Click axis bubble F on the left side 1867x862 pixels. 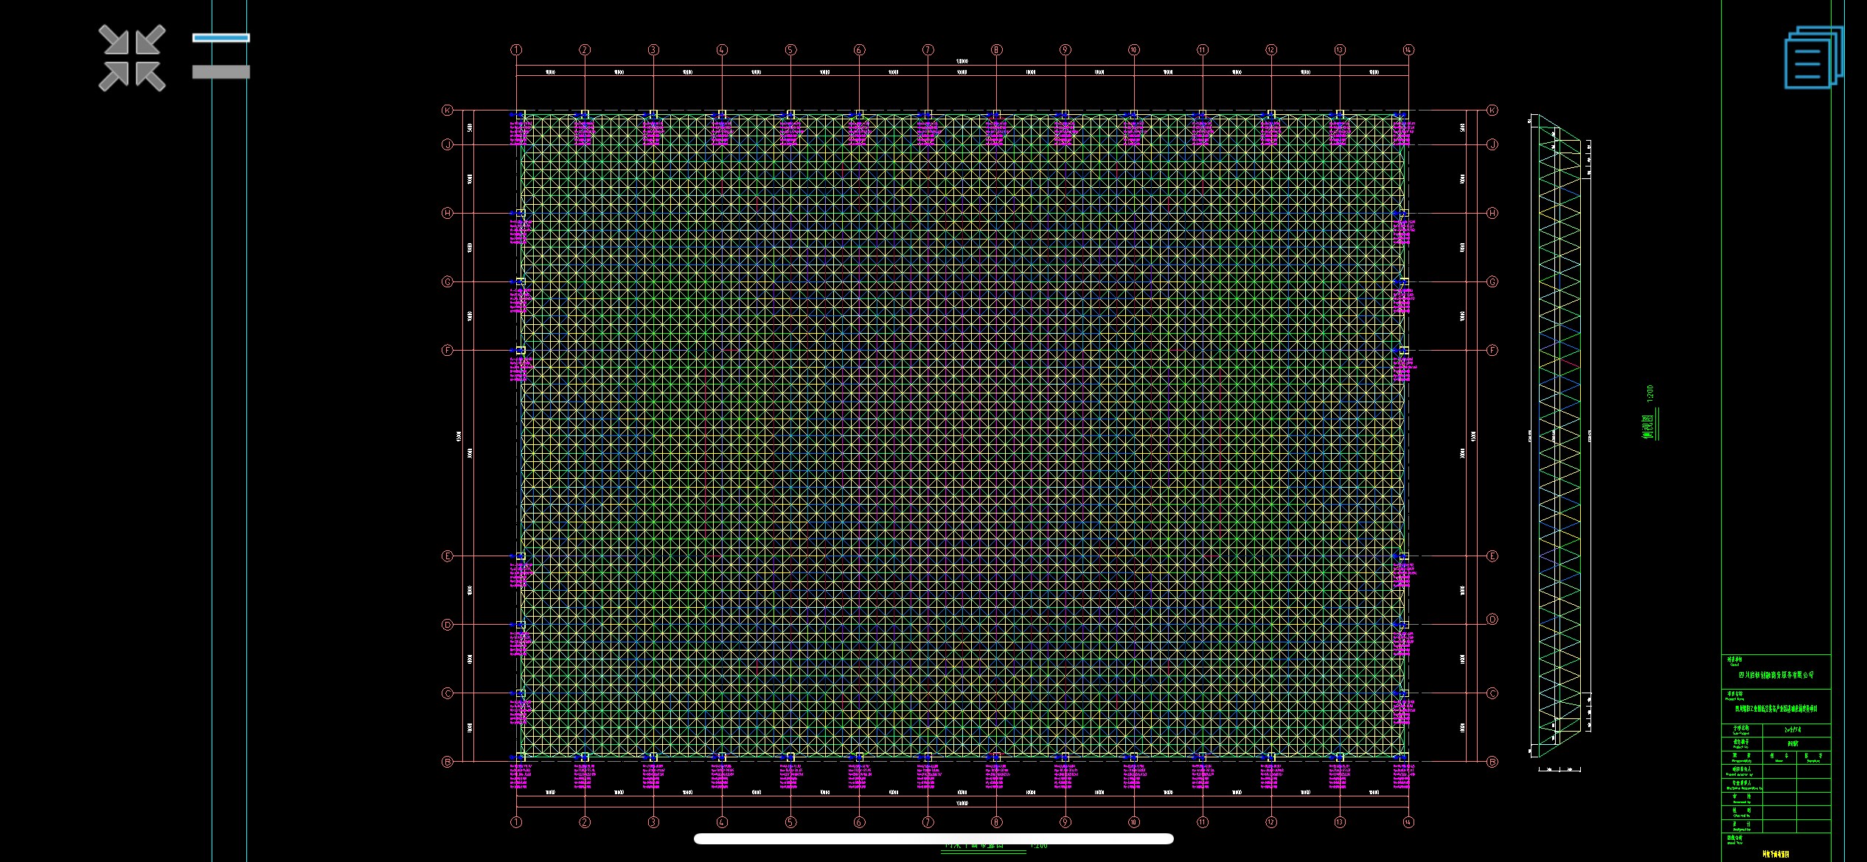pyautogui.click(x=447, y=350)
